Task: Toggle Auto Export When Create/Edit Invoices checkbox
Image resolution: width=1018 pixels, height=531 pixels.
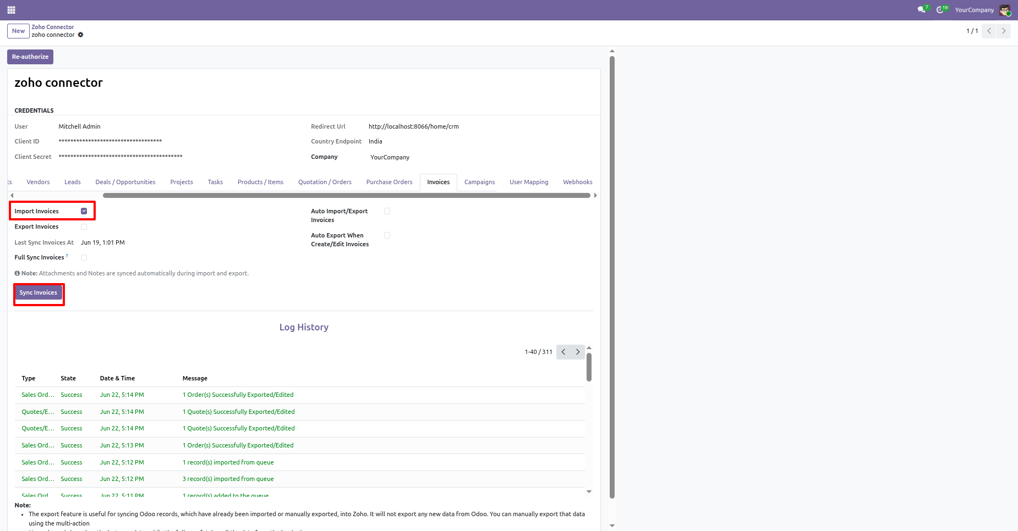Action: point(387,235)
